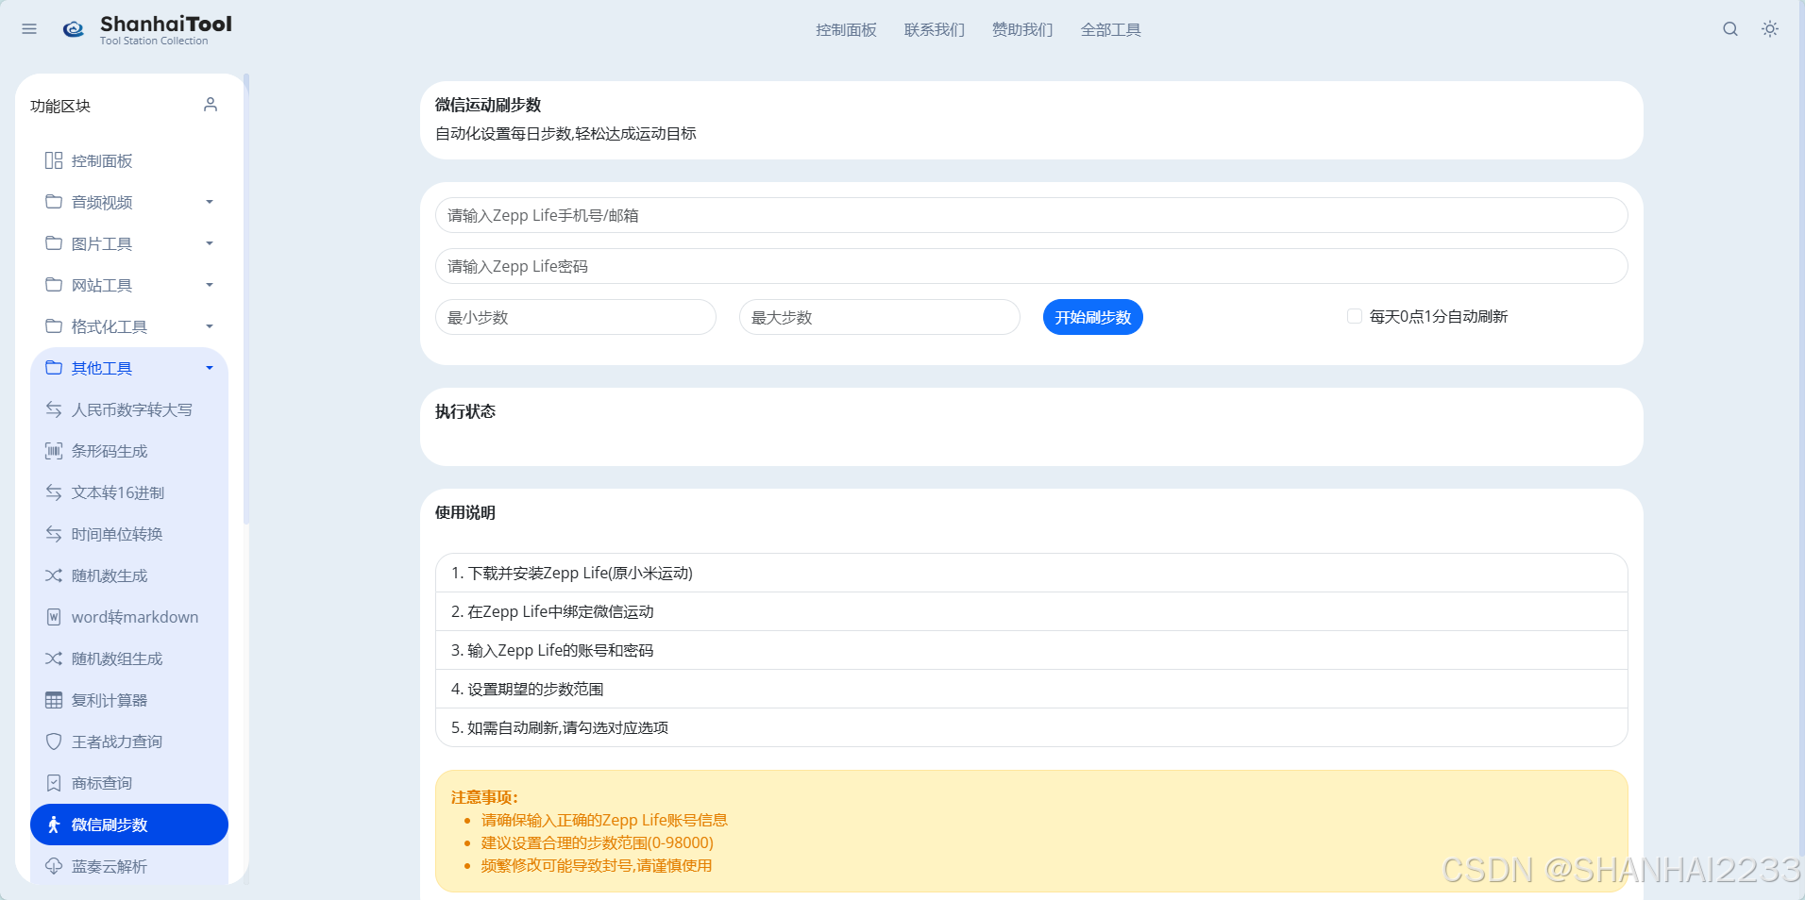The height and width of the screenshot is (900, 1805).
Task: Click the 格式化工具 folder icon
Action: coord(54,326)
